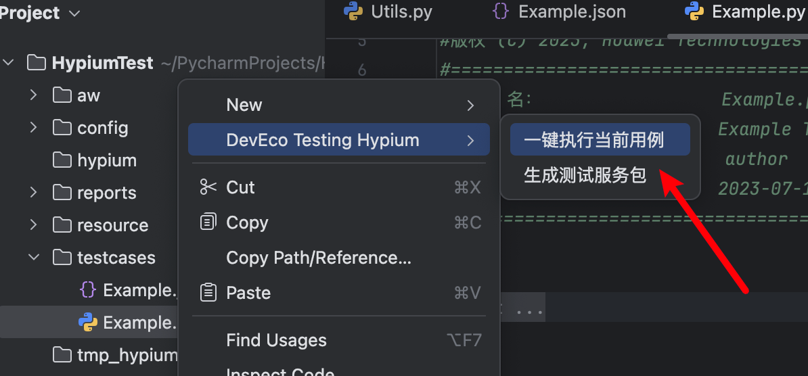Expand the reports folder
Screen dimensions: 808x376
click(x=33, y=193)
